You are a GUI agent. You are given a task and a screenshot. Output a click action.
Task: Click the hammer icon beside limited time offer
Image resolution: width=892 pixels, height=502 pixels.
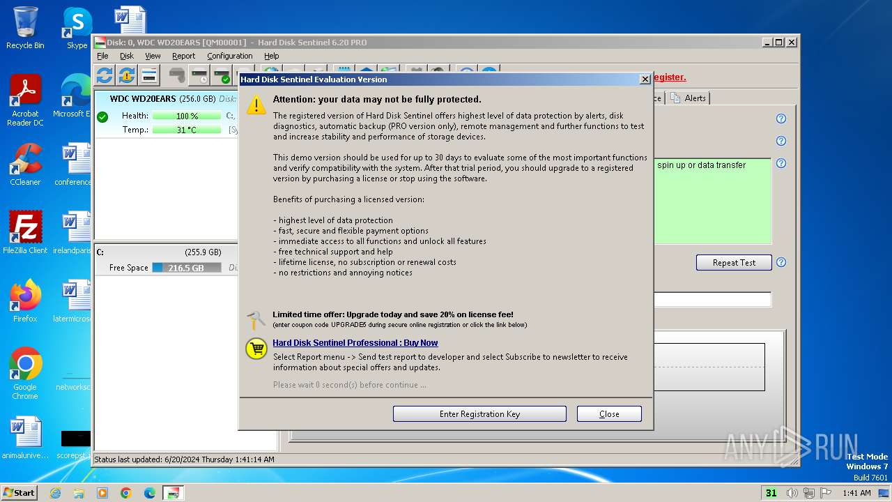[256, 320]
